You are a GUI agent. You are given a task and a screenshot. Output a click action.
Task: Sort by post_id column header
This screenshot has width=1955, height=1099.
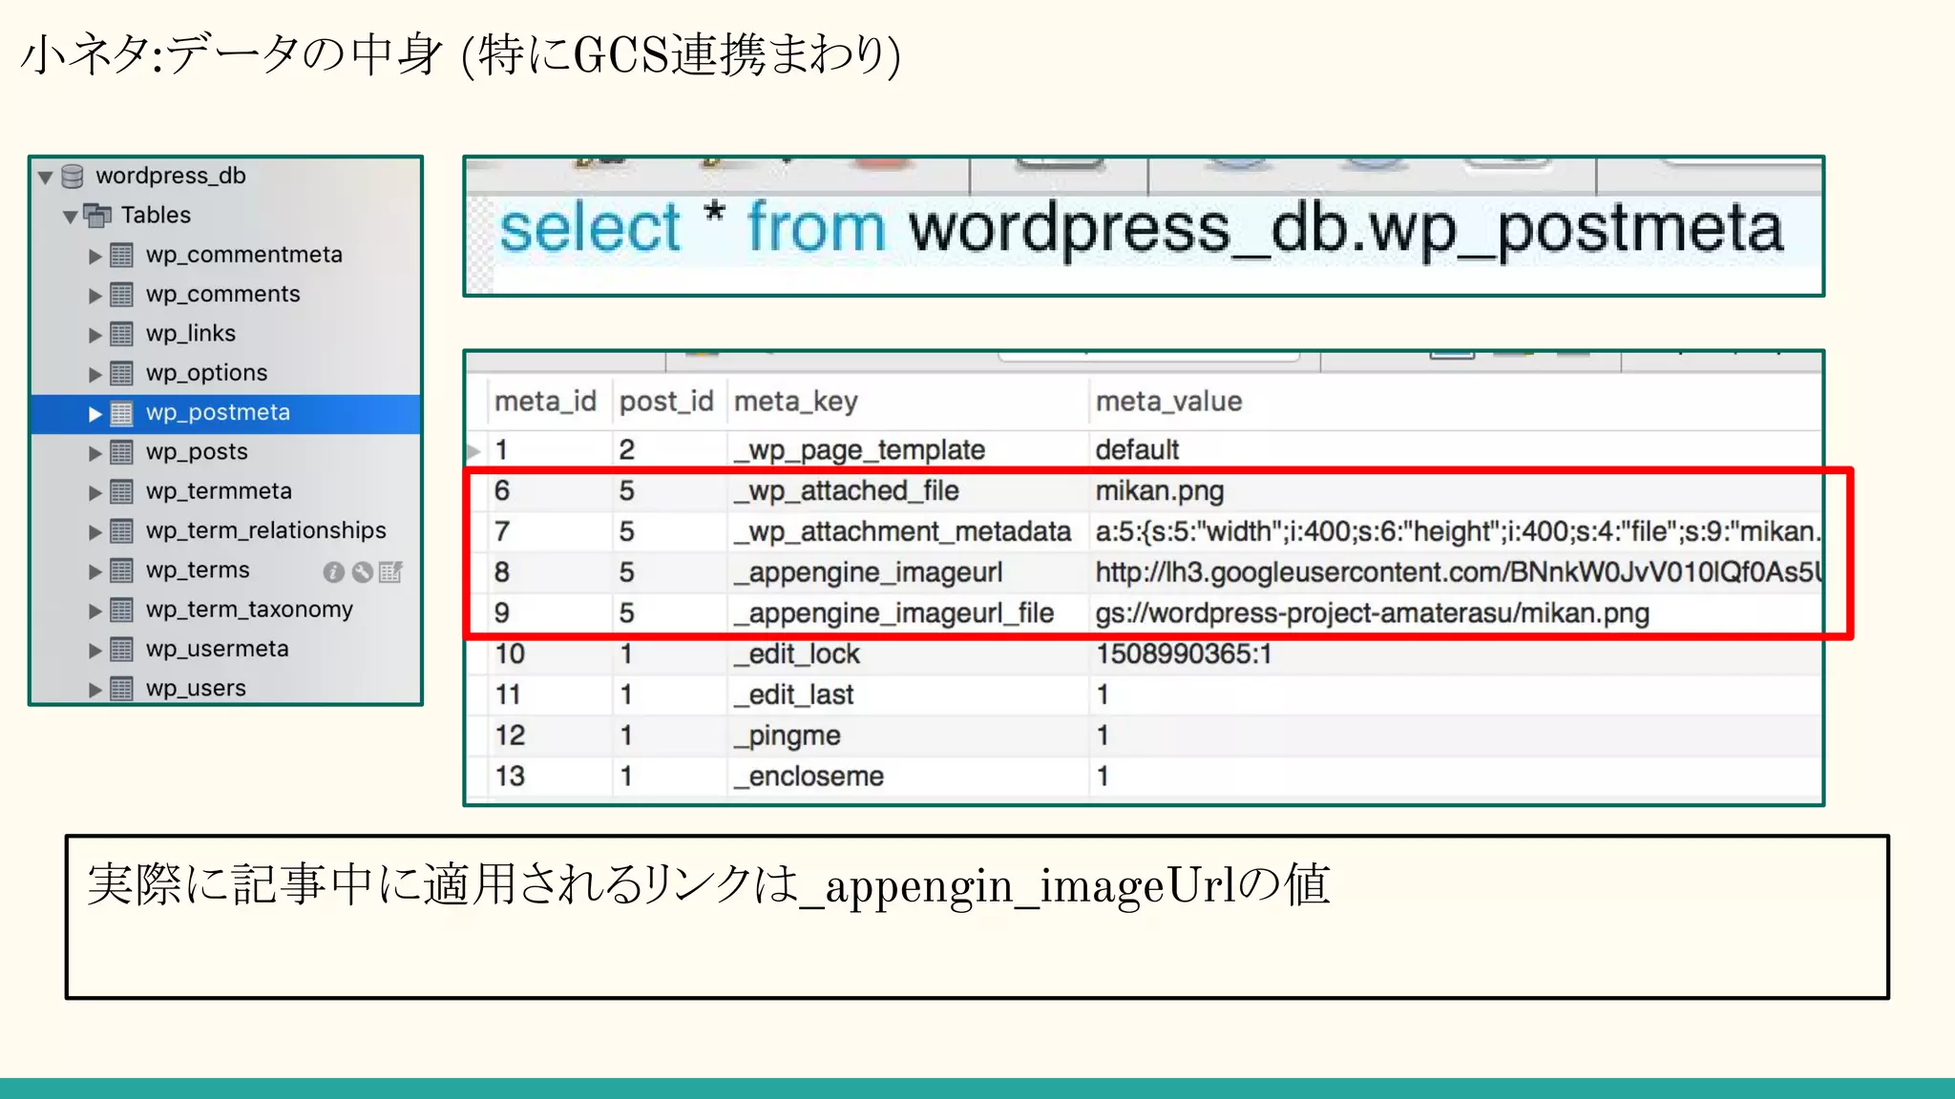(666, 402)
